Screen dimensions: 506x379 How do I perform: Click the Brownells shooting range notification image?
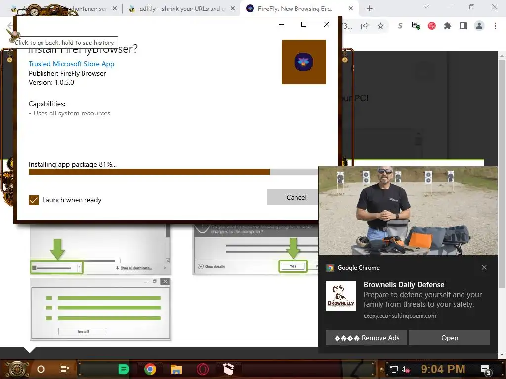coord(408,211)
